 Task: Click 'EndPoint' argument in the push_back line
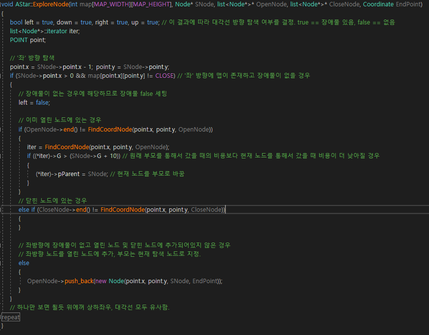click(205, 281)
